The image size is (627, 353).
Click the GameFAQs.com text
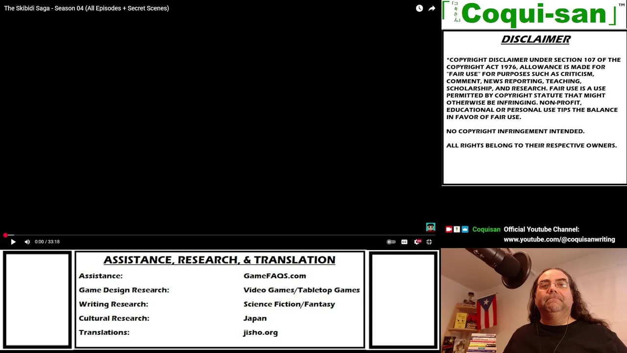tap(275, 276)
